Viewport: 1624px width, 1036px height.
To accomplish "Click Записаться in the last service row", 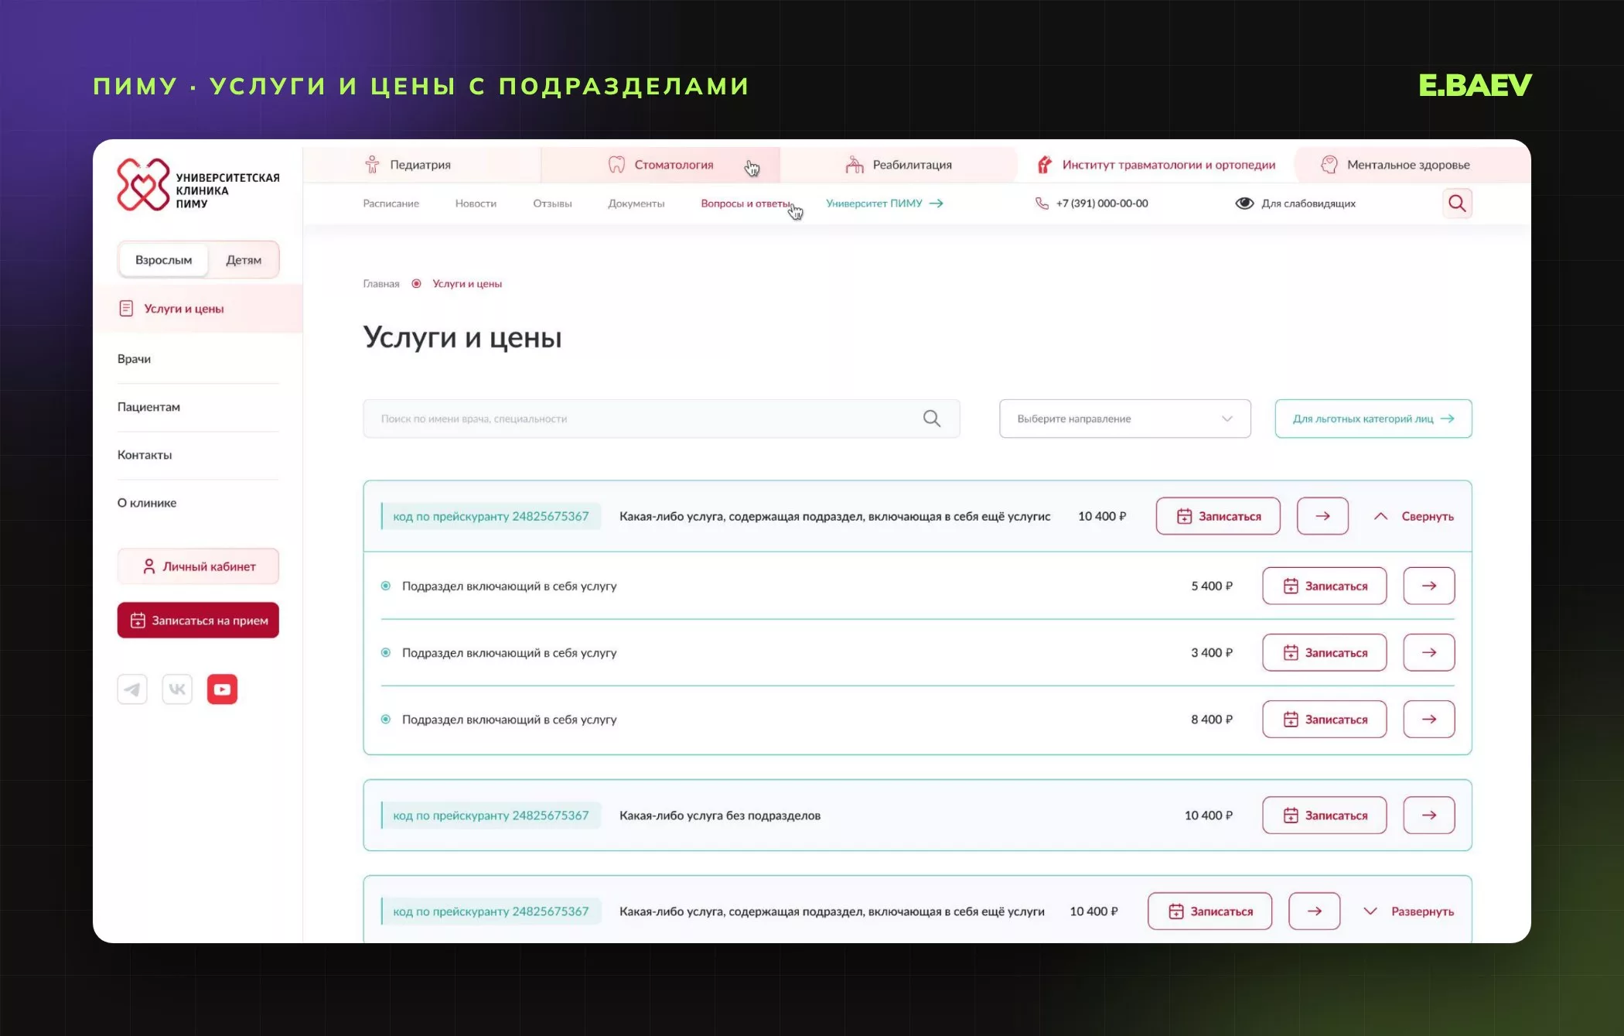I will (x=1209, y=911).
